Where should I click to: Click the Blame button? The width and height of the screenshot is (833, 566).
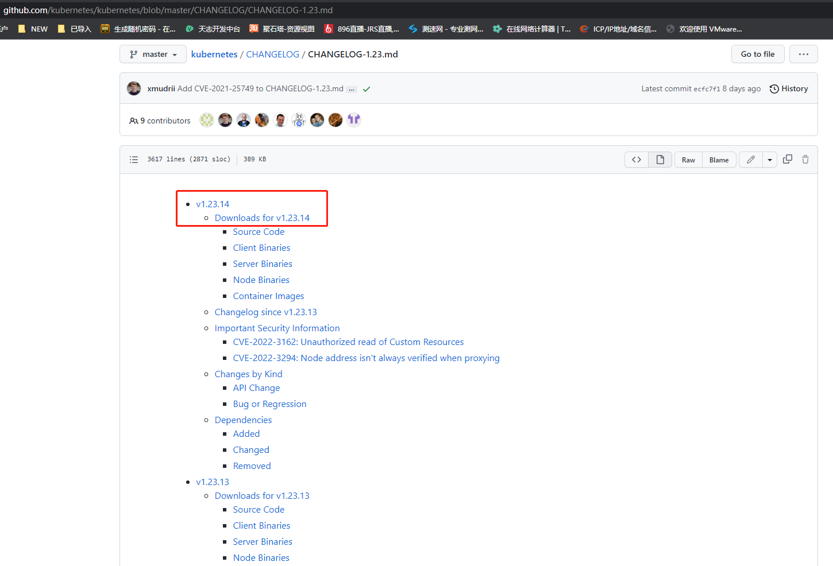tap(719, 160)
